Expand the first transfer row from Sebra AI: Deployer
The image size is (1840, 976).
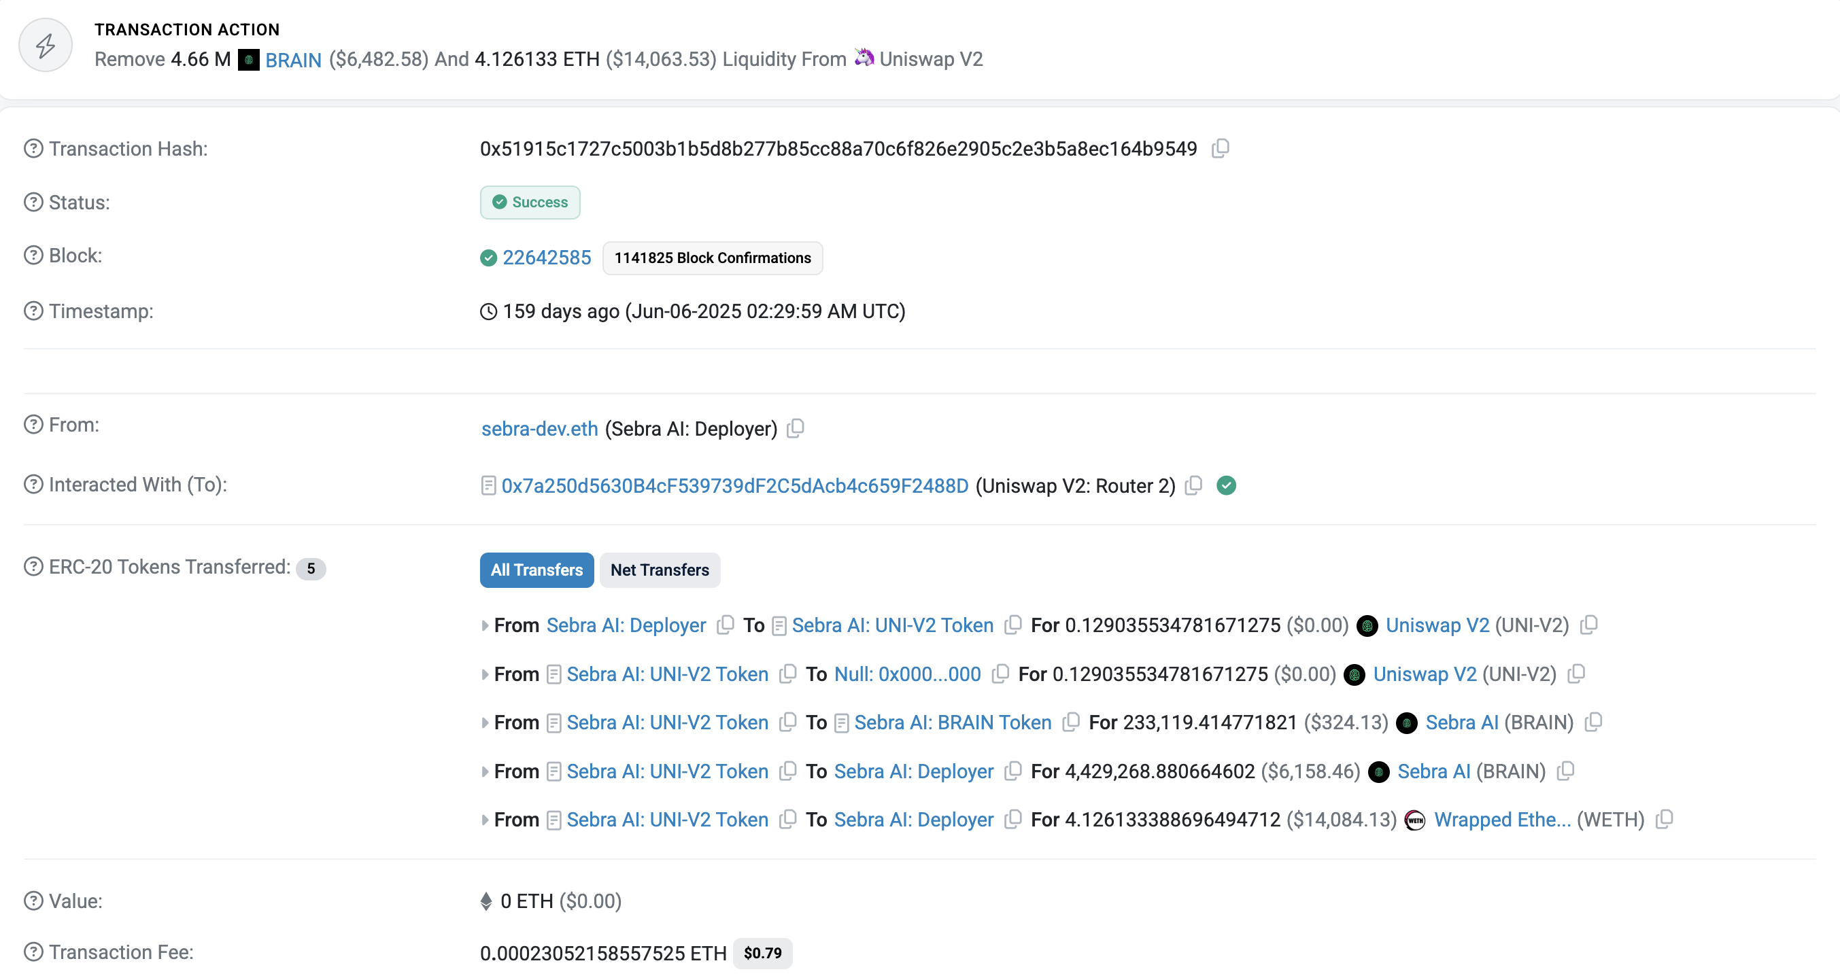[x=485, y=625]
